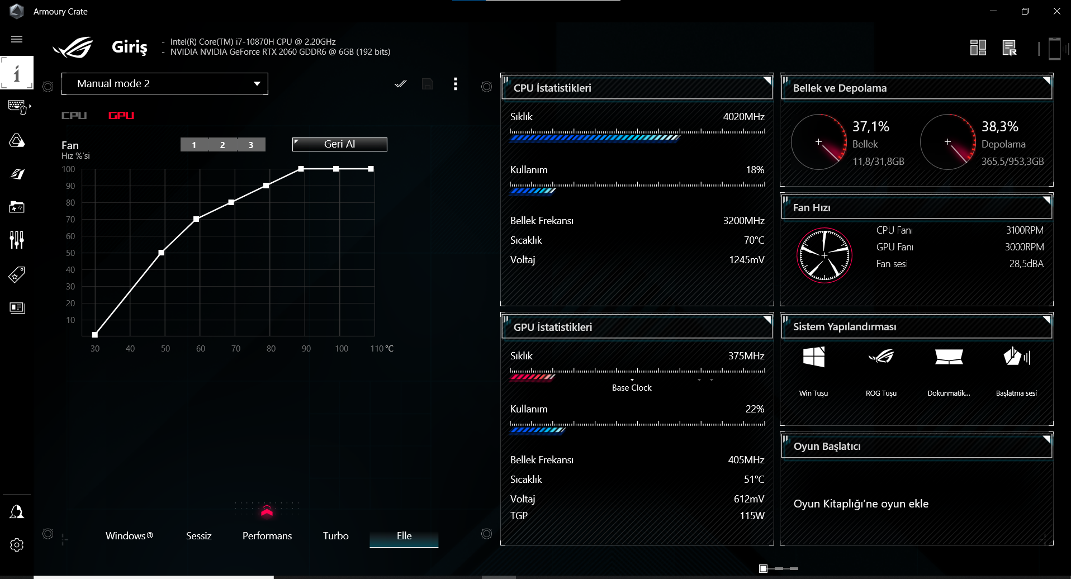Click the CPU temperature 70°C value

[x=754, y=240]
